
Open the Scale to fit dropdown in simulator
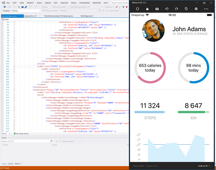tap(204, 166)
